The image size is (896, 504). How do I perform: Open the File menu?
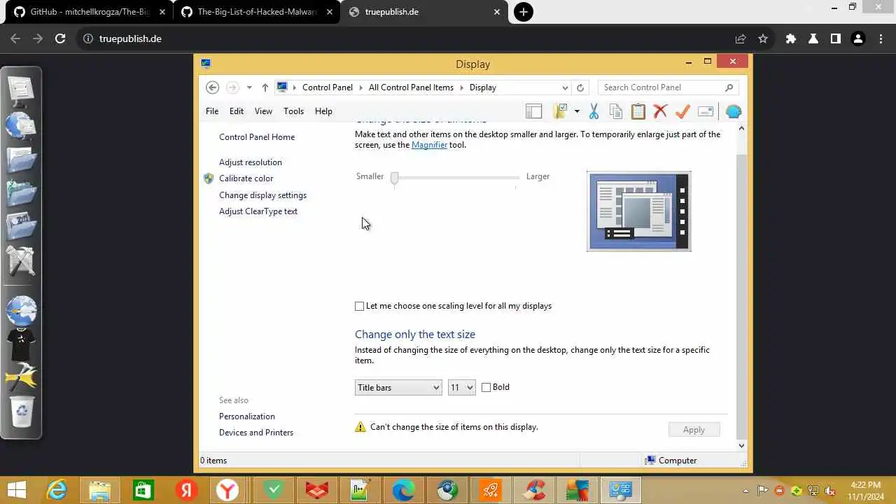pyautogui.click(x=212, y=111)
